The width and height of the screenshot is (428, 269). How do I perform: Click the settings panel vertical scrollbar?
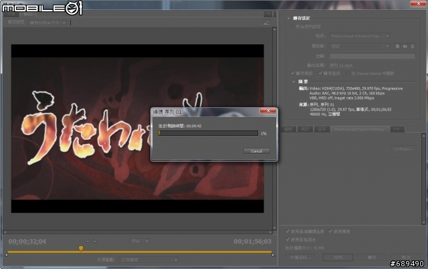pyautogui.click(x=423, y=179)
